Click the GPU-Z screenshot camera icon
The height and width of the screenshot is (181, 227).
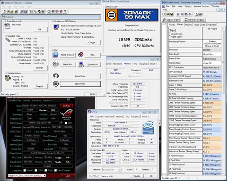(69, 99)
